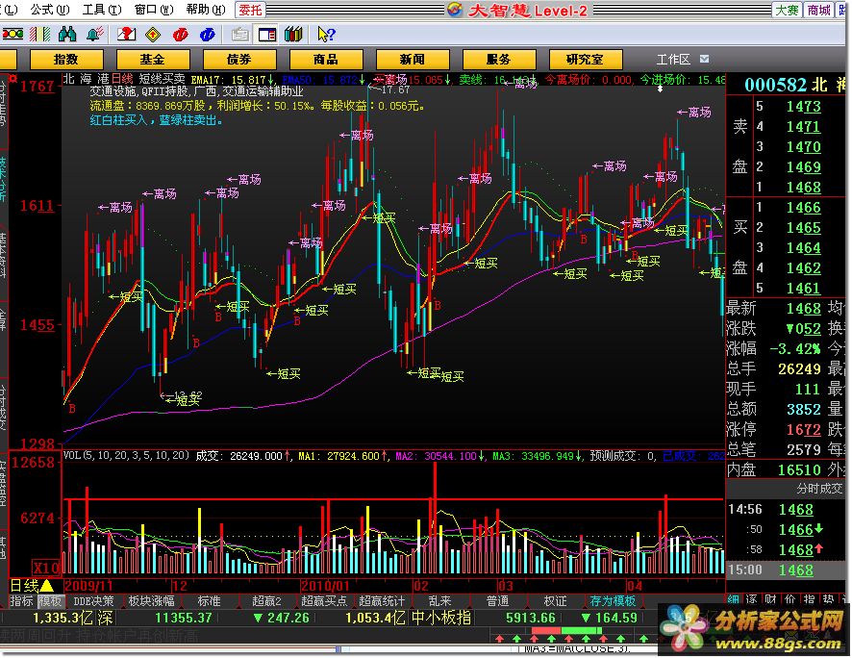The height and width of the screenshot is (658, 852).
Task: Select the 存为模板 save template tab
Action: (613, 601)
